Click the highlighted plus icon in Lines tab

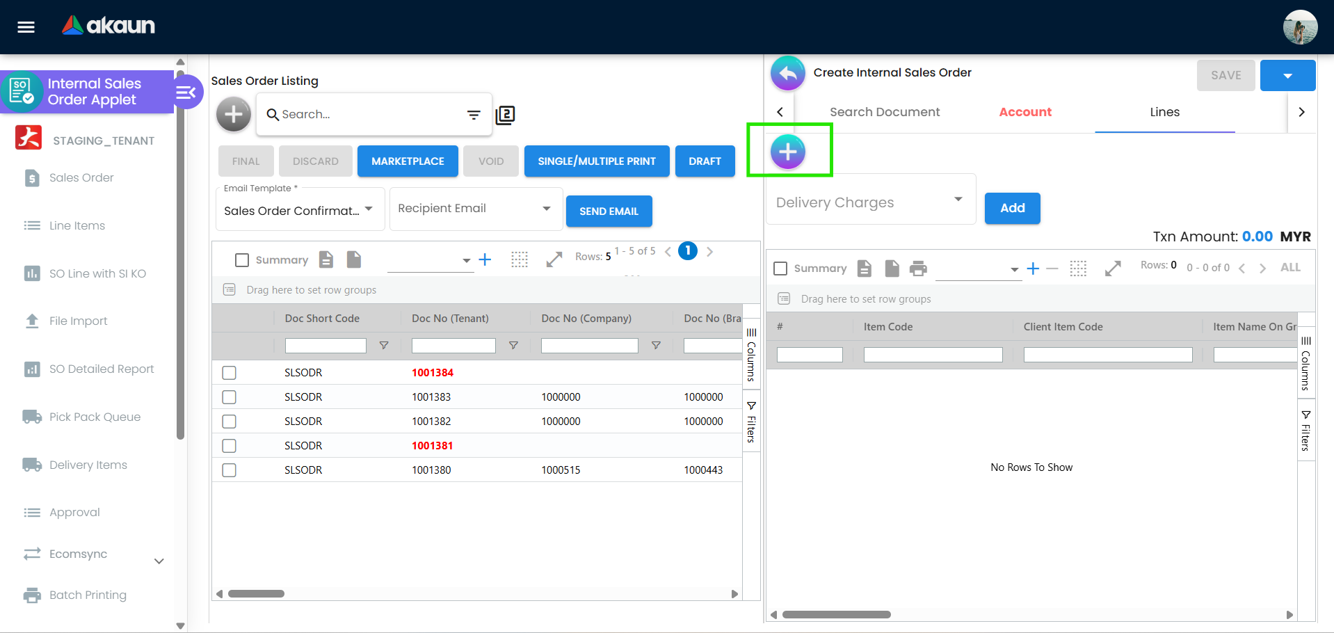tap(787, 151)
